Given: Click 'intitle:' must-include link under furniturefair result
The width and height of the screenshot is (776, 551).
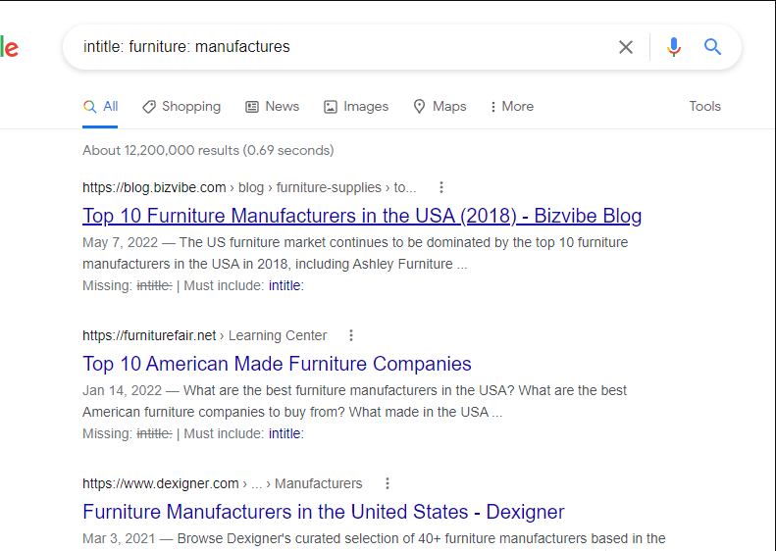Looking at the screenshot, I should pos(286,433).
